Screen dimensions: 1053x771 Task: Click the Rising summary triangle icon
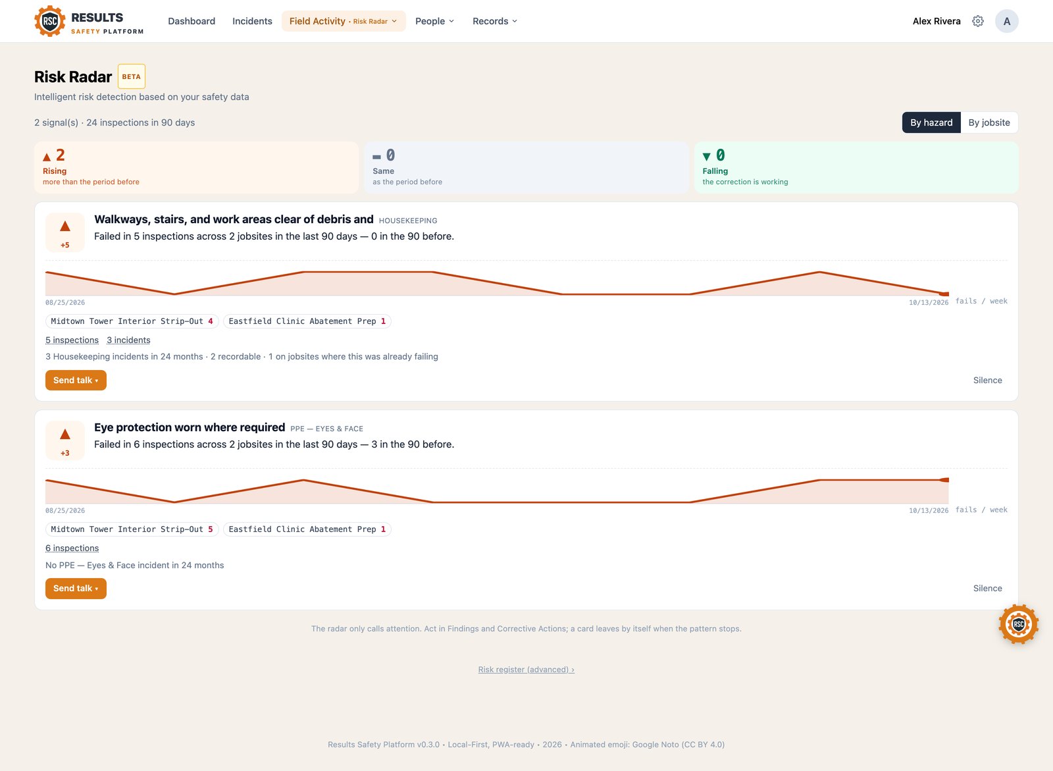tap(47, 157)
